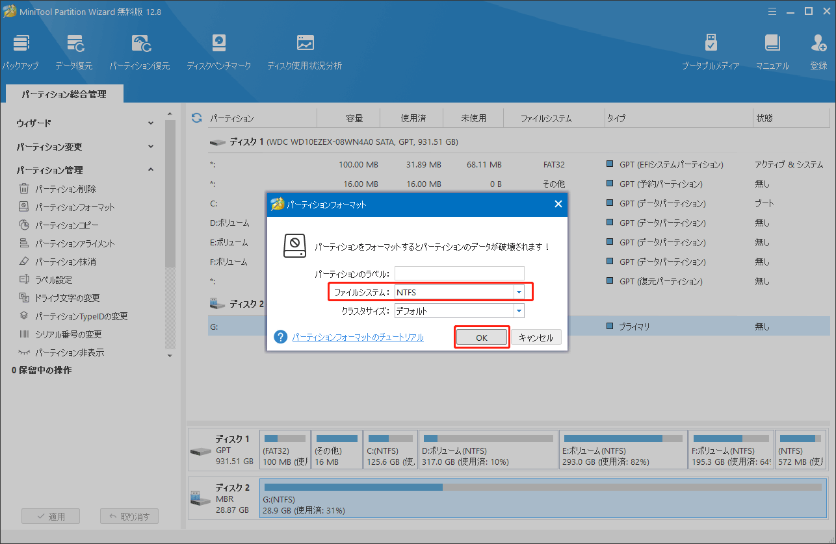Open the クラスタサイズ デフォルト dropdown
Image resolution: width=836 pixels, height=544 pixels.
click(519, 311)
